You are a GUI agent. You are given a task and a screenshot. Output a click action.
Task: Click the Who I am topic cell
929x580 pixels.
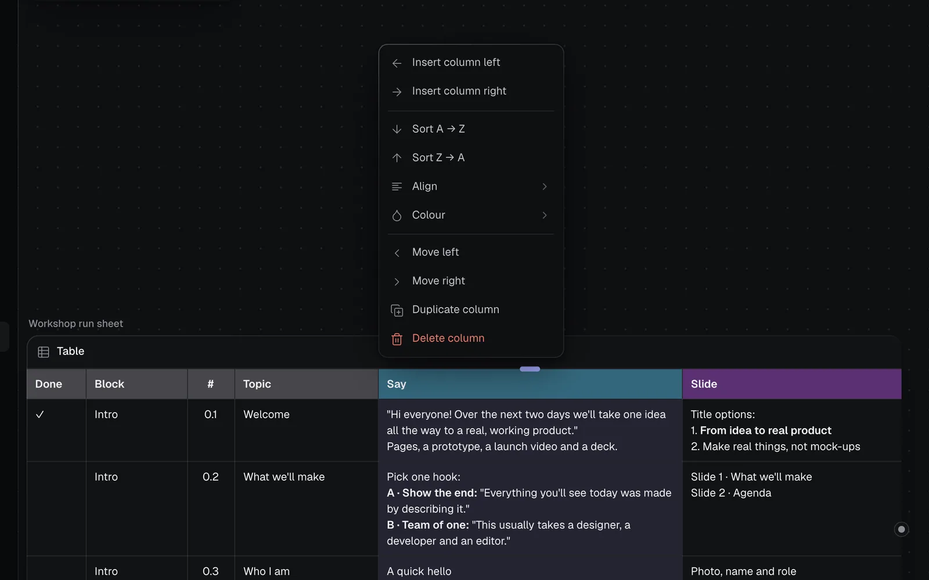(x=307, y=568)
